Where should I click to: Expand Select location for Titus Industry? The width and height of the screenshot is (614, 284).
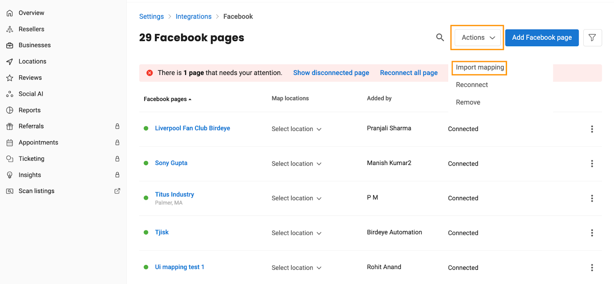[x=296, y=198]
